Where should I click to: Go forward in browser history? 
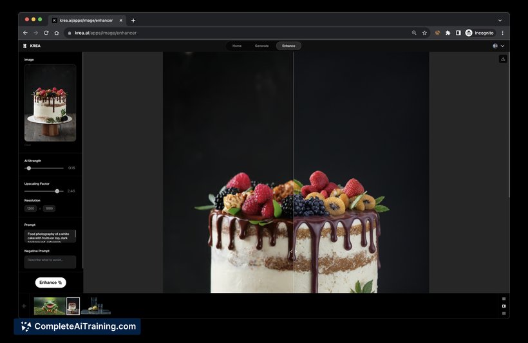click(35, 33)
